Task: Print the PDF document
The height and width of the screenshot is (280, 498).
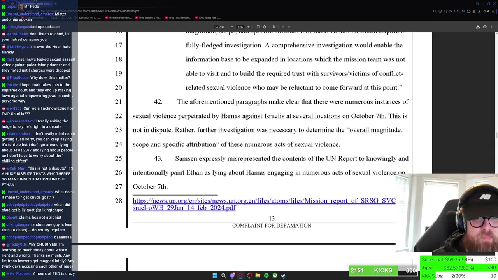Action: click(x=485, y=27)
